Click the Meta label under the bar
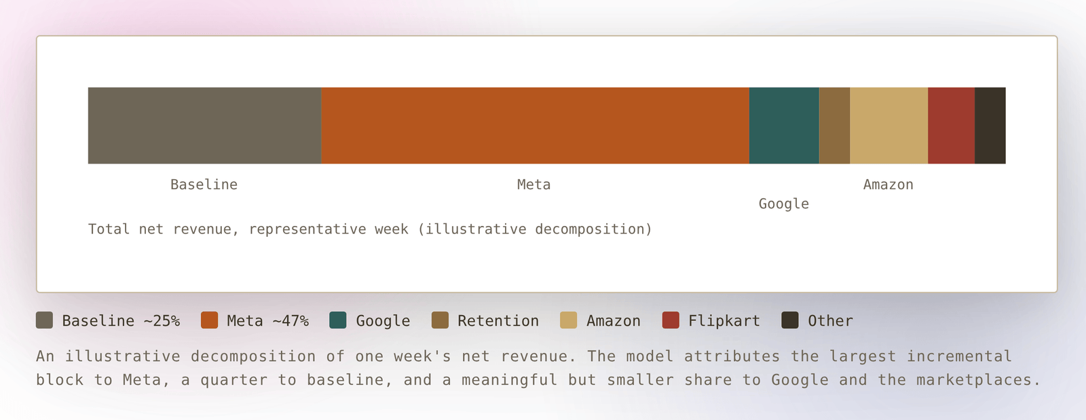The width and height of the screenshot is (1086, 420). pyautogui.click(x=533, y=185)
